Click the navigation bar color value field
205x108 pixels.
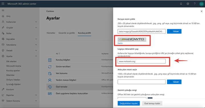132,98
